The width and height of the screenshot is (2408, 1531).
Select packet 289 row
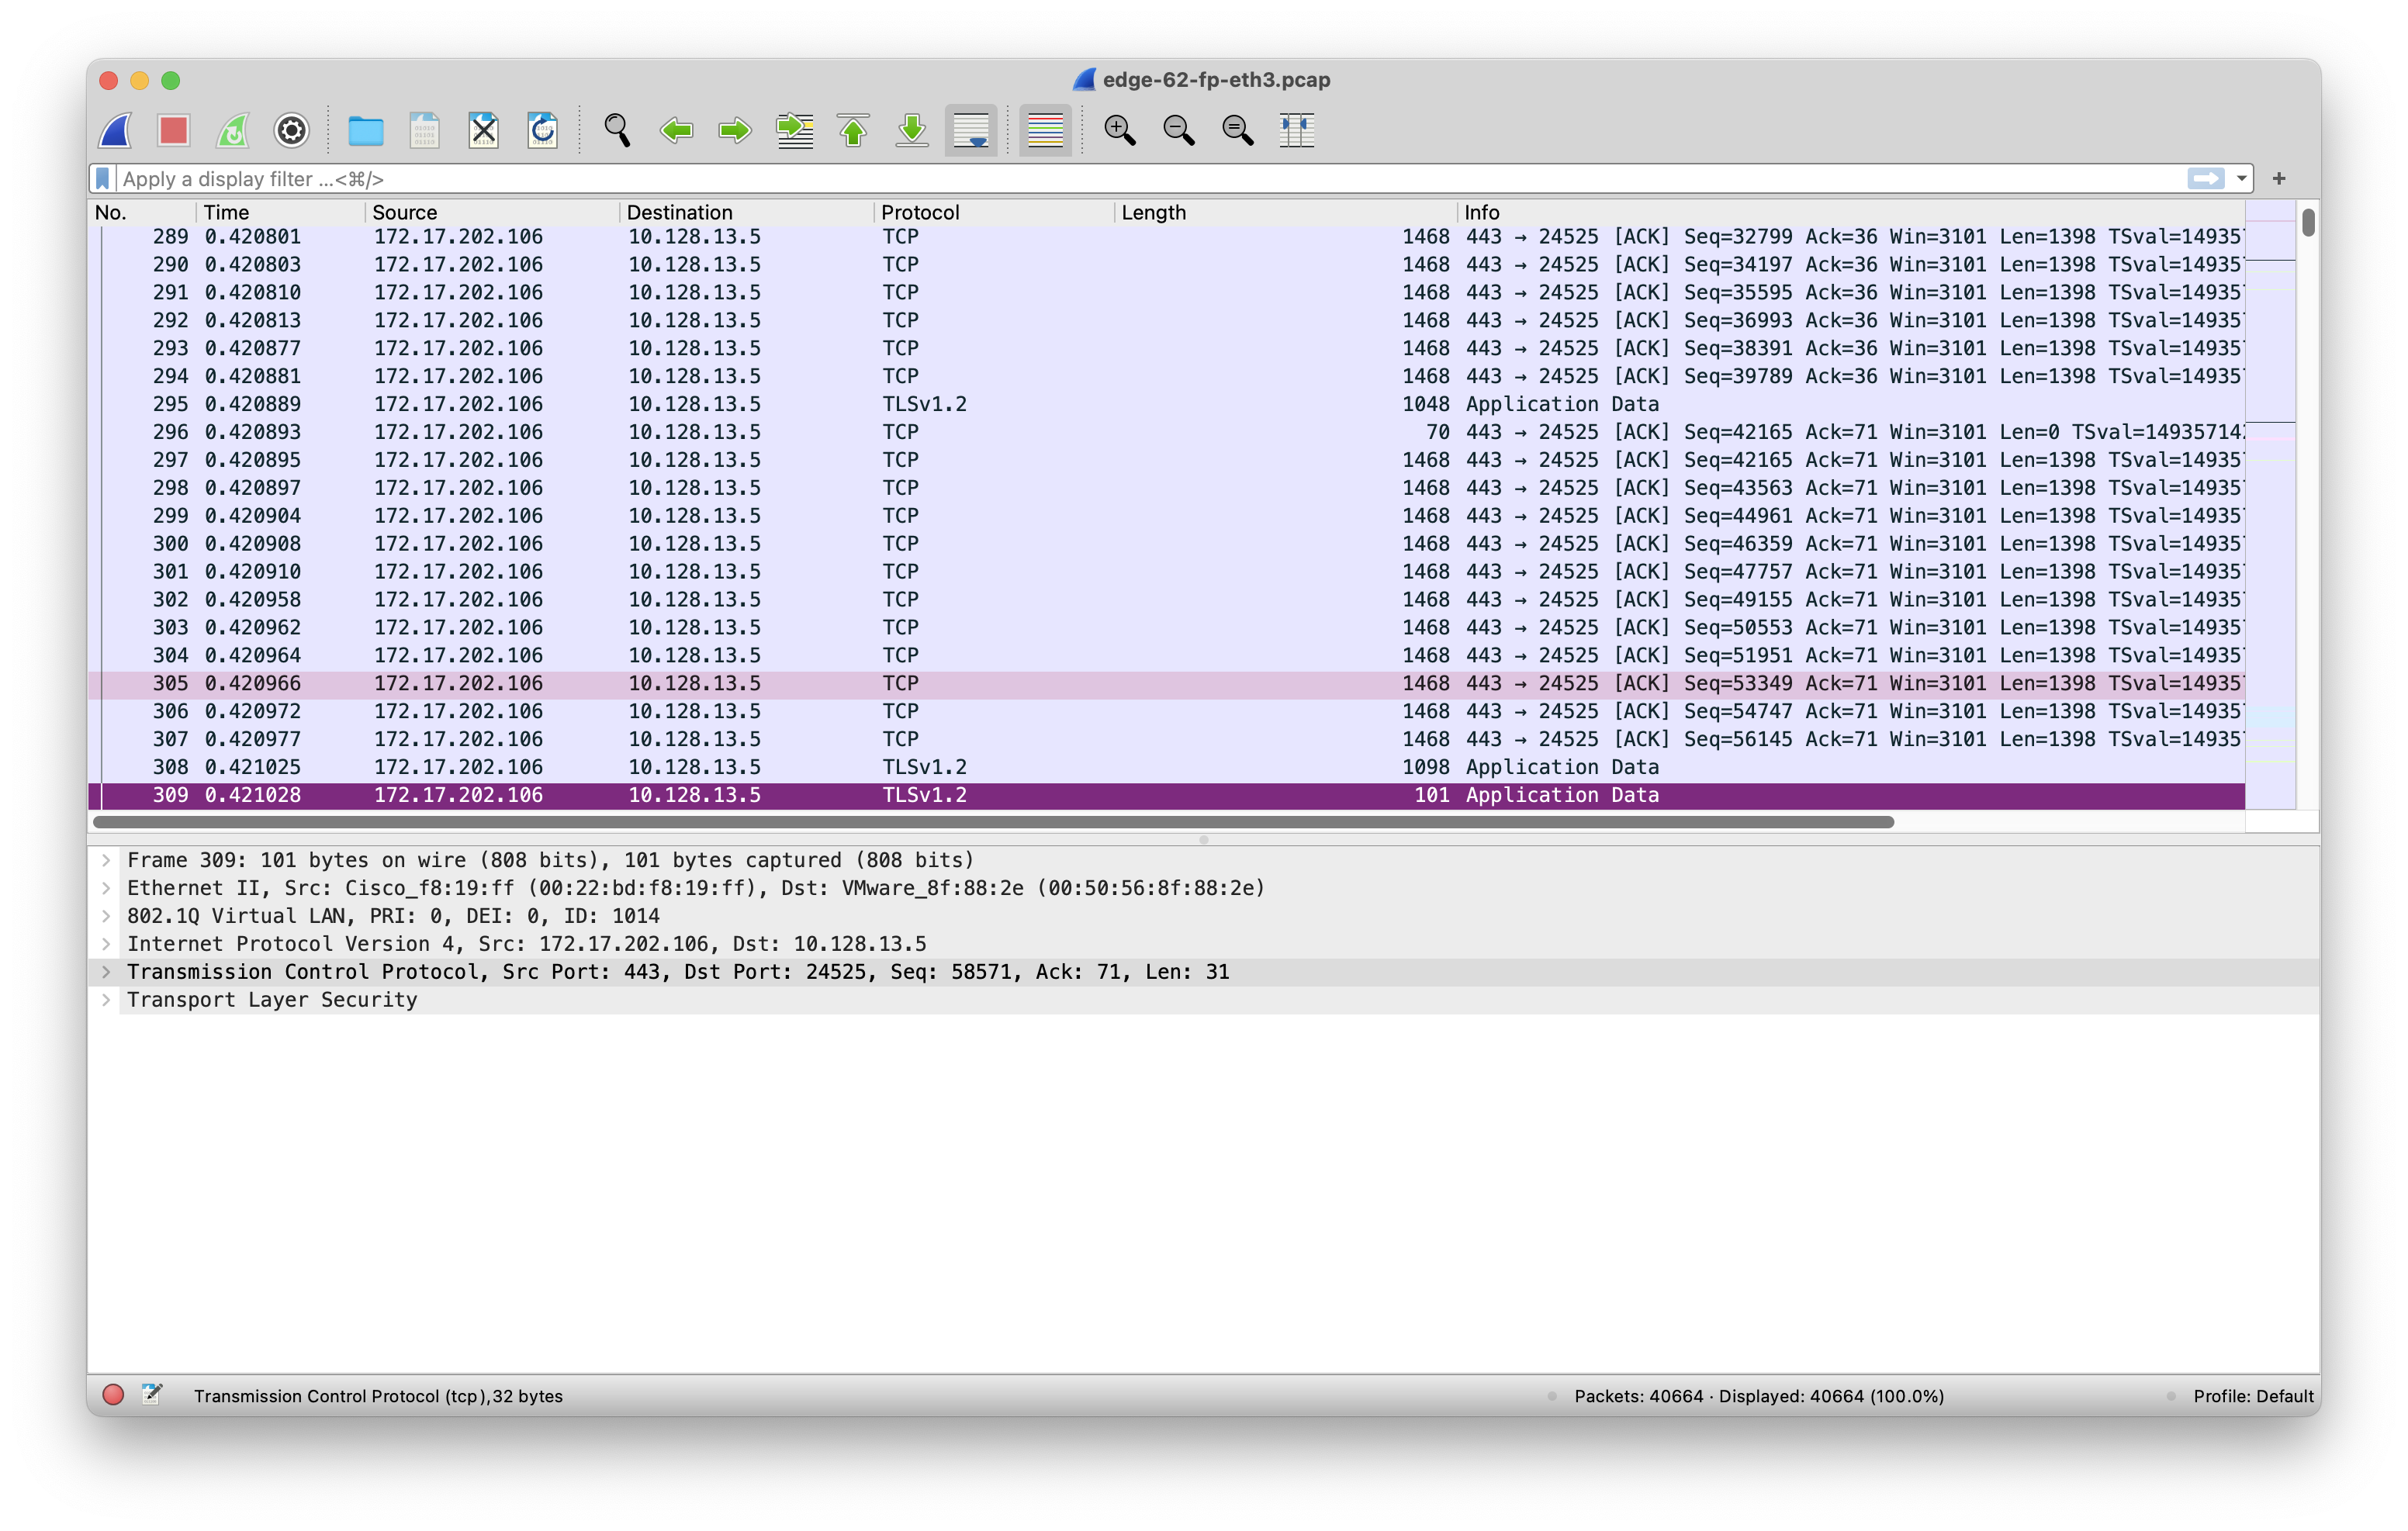click(x=1166, y=237)
